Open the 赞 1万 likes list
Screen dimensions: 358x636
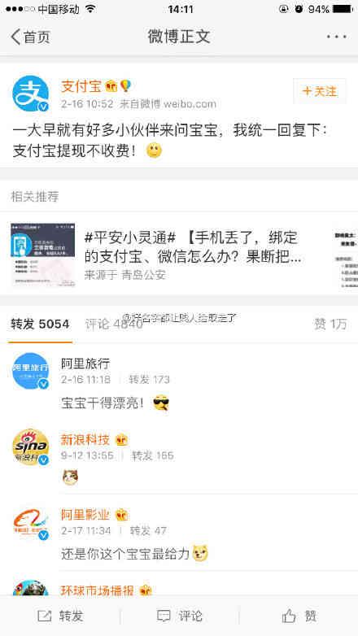(x=330, y=324)
